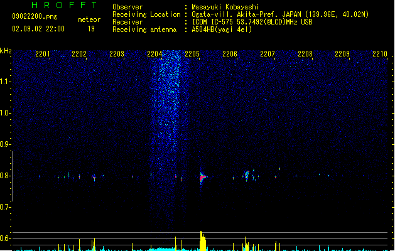Click the meteor count 19

click(x=91, y=29)
